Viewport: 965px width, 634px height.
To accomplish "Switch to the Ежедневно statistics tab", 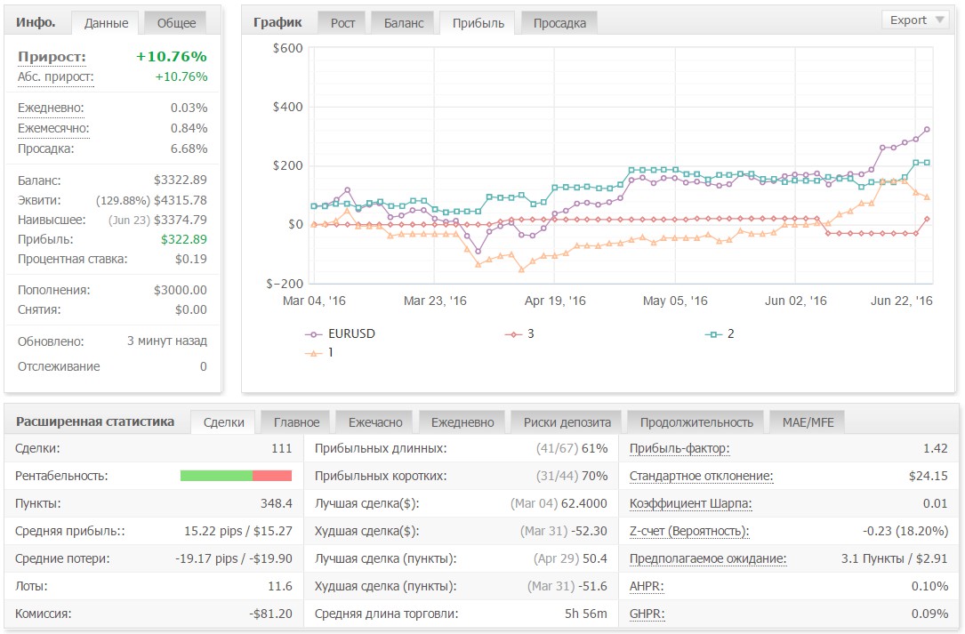I will tap(462, 422).
